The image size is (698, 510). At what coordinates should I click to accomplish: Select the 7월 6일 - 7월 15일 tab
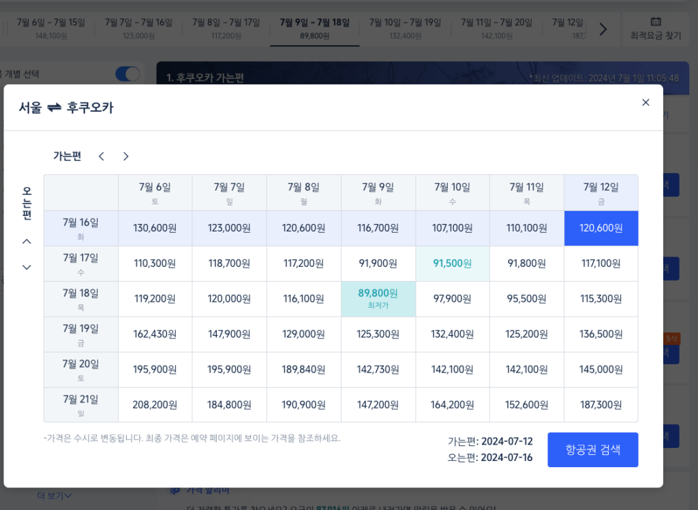[x=50, y=29]
